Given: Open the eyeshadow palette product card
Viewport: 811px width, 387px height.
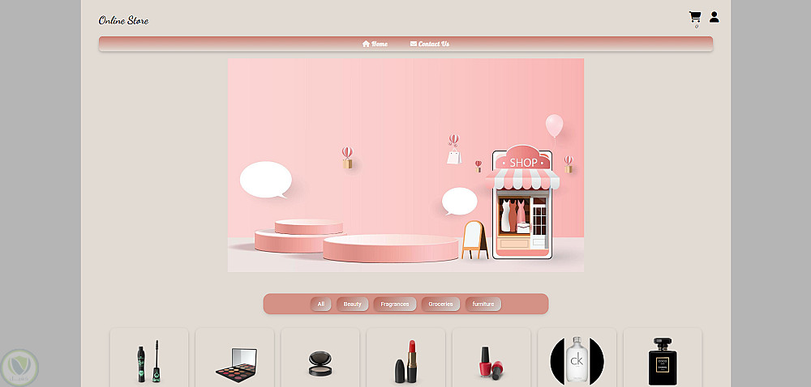Looking at the screenshot, I should [x=235, y=358].
